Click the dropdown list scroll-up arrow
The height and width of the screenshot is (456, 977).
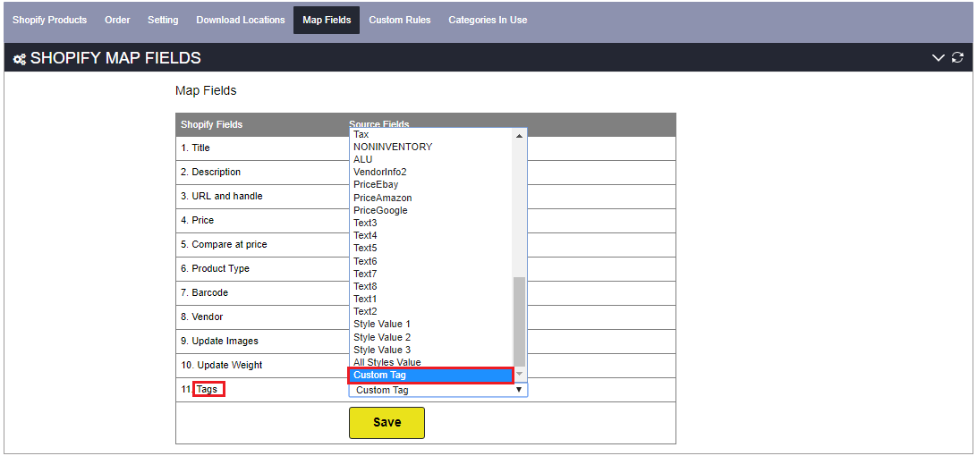point(520,135)
